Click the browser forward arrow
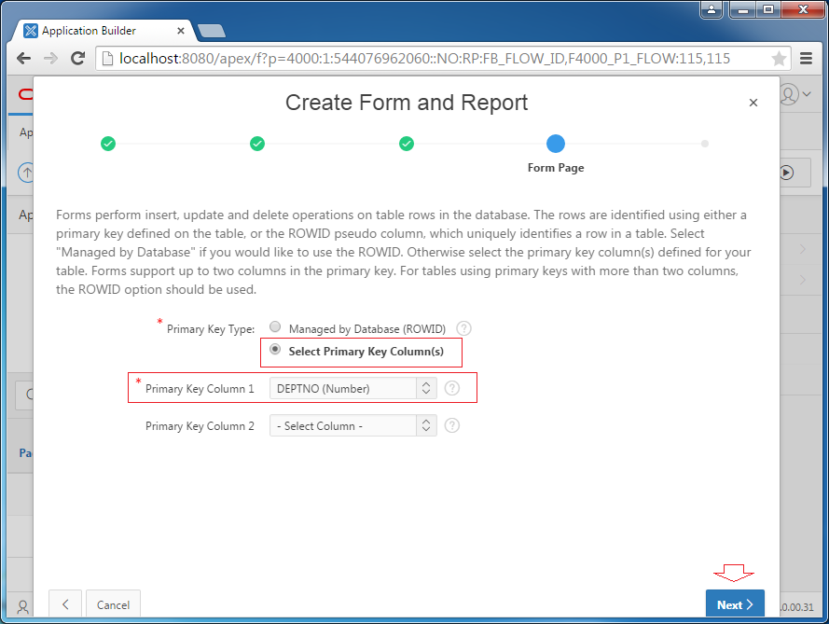Image resolution: width=829 pixels, height=624 pixels. (50, 58)
